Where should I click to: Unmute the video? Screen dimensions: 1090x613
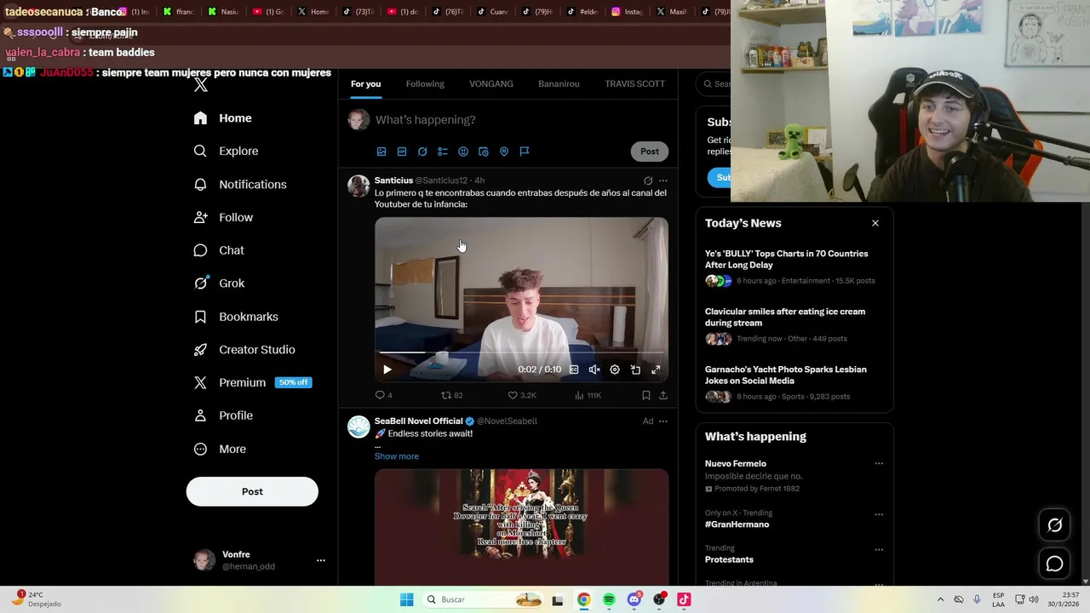(x=594, y=370)
